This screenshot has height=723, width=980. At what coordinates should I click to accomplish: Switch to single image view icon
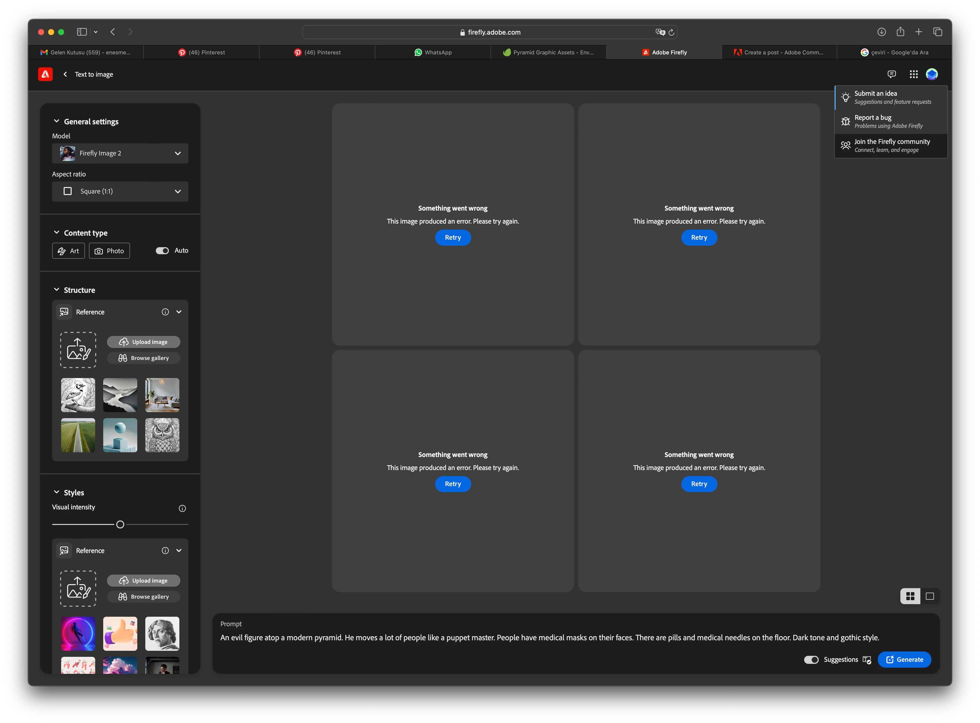(x=930, y=596)
